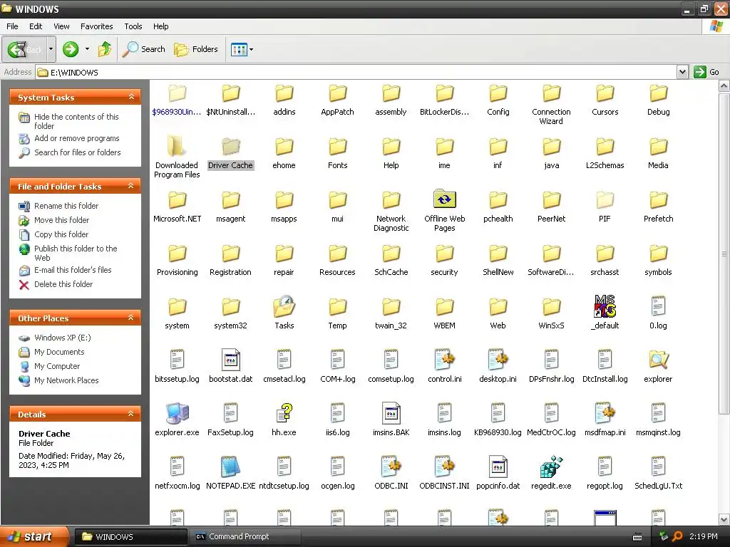Open My Network Places link
Viewport: 730px width, 547px height.
(x=66, y=380)
